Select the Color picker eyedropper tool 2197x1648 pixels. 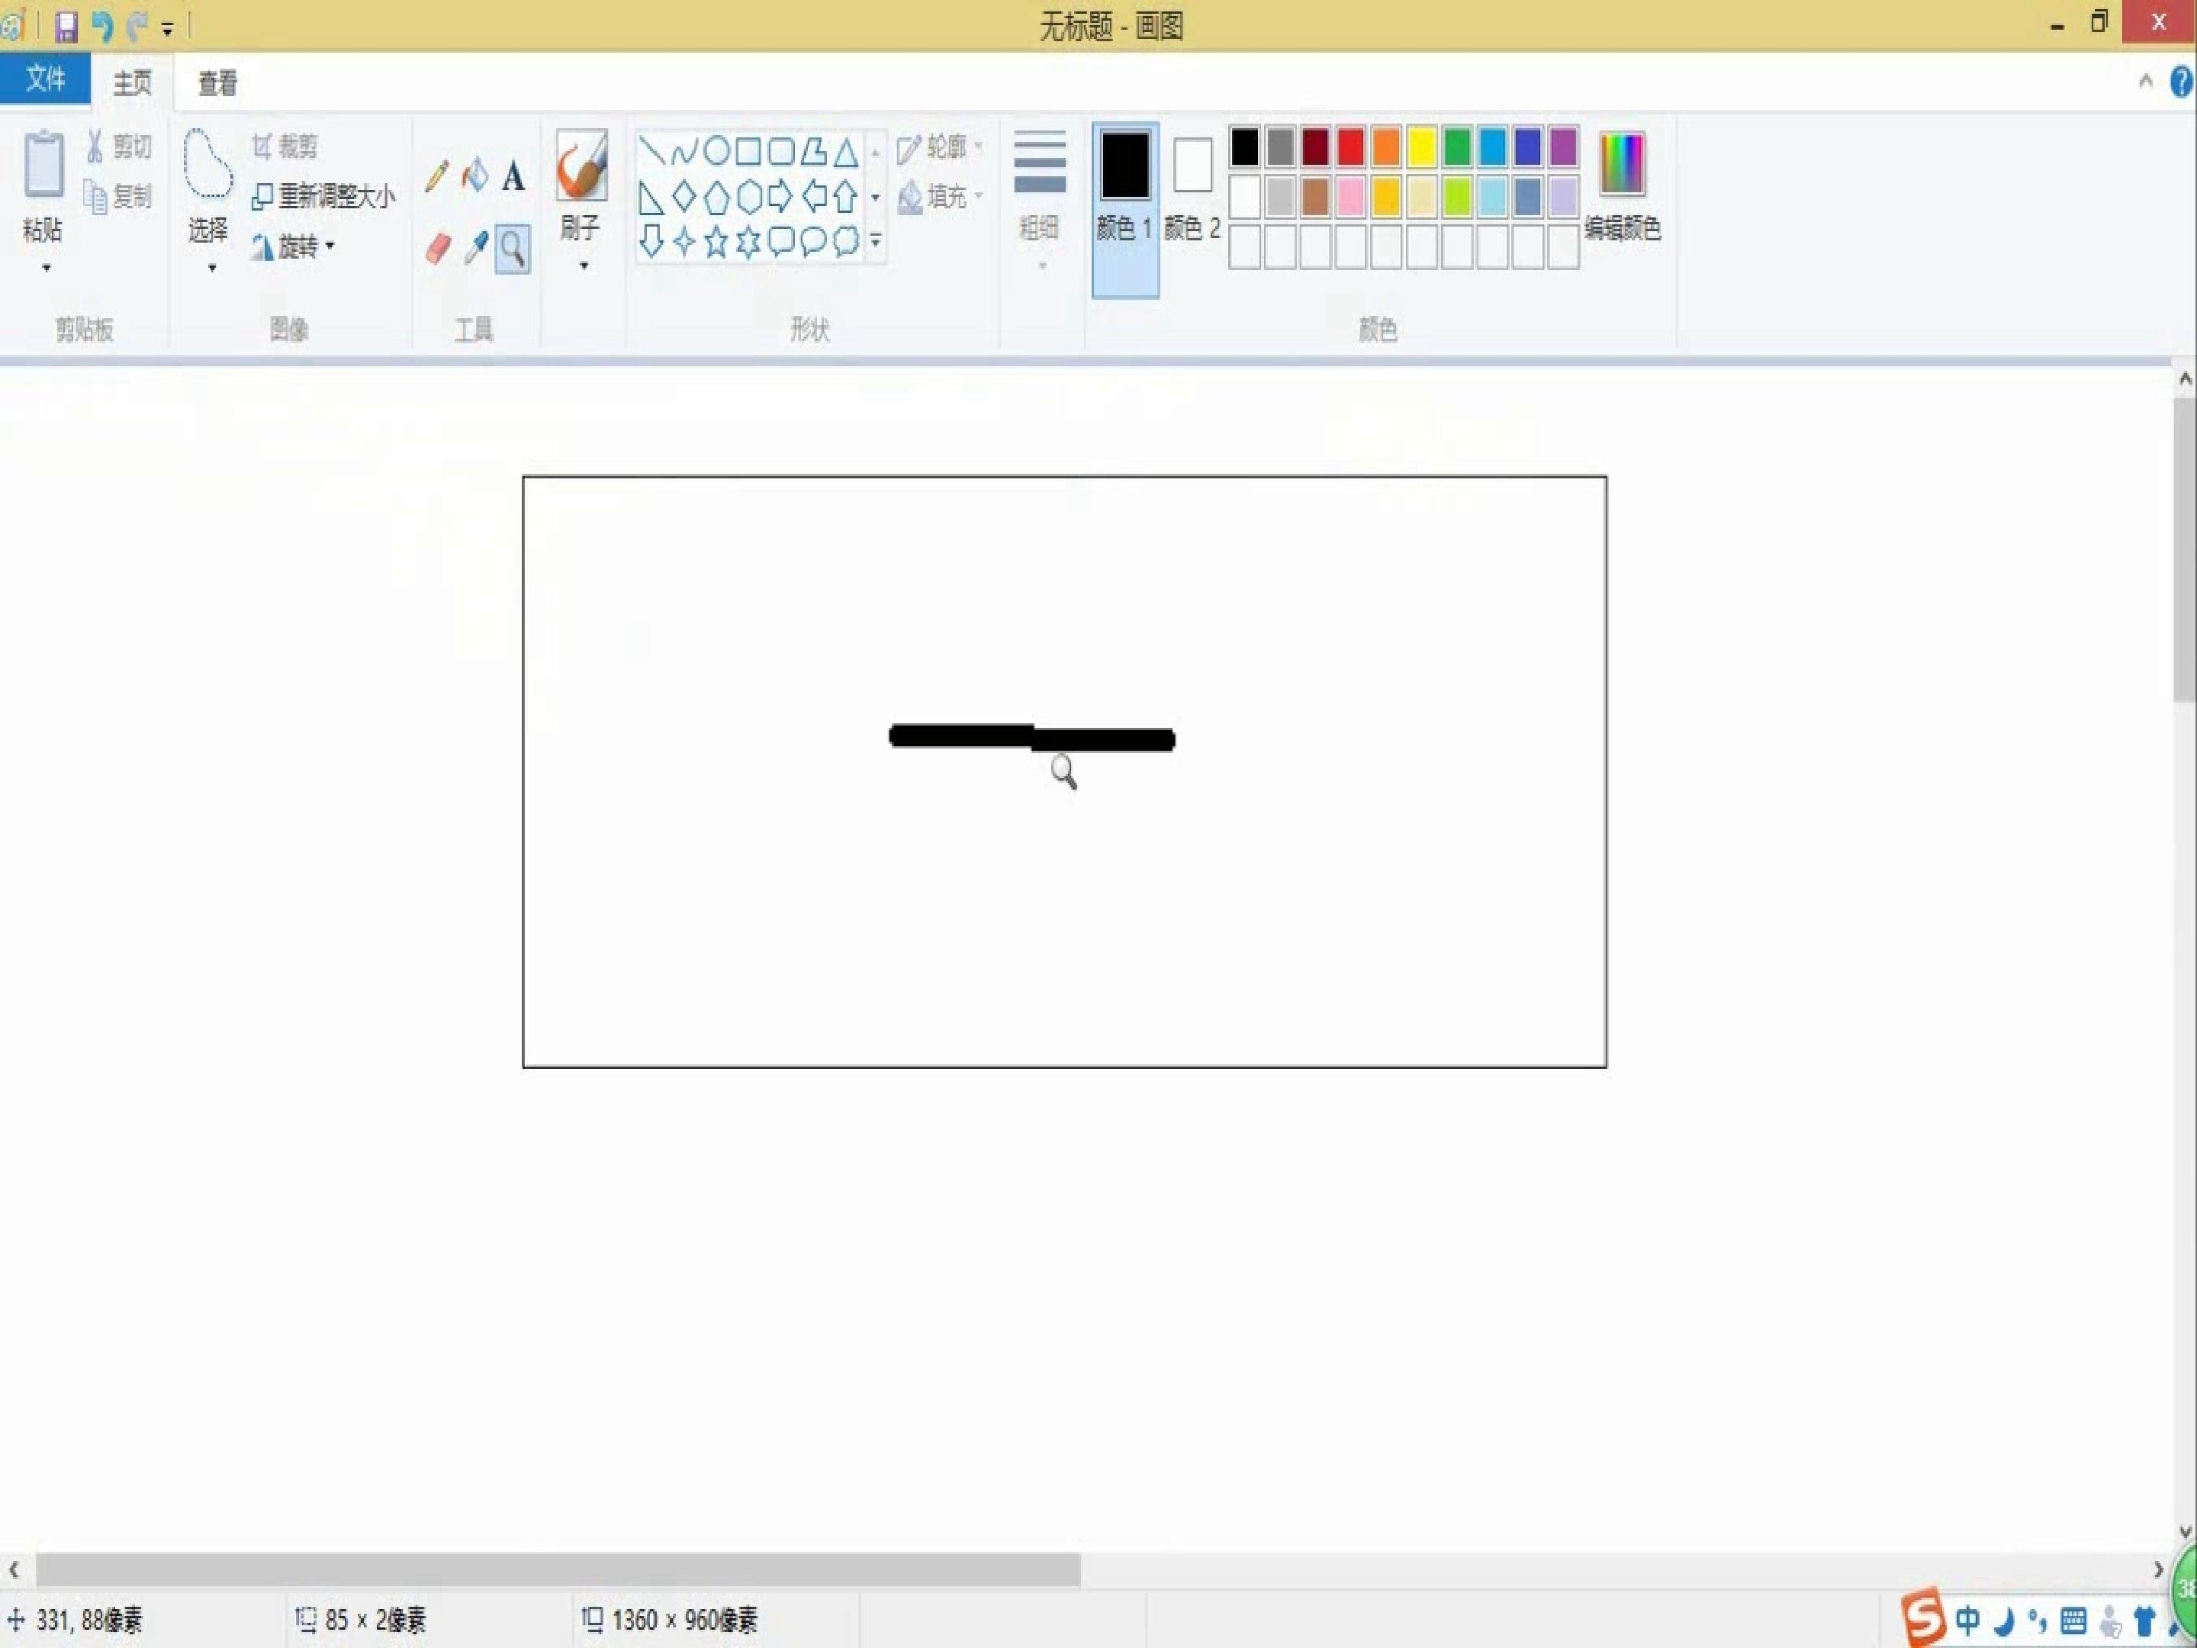coord(476,247)
